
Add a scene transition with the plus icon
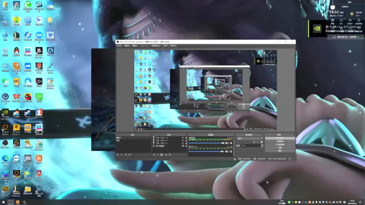tap(254, 142)
